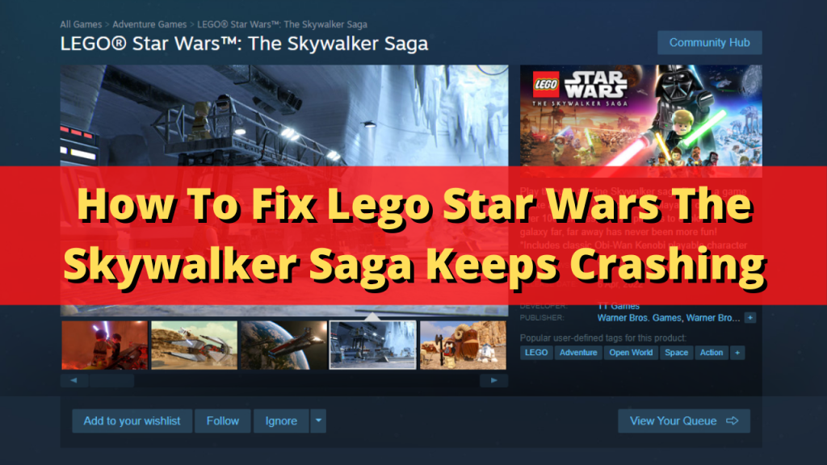Show more tags with the plus button
The width and height of the screenshot is (827, 465).
pos(737,352)
